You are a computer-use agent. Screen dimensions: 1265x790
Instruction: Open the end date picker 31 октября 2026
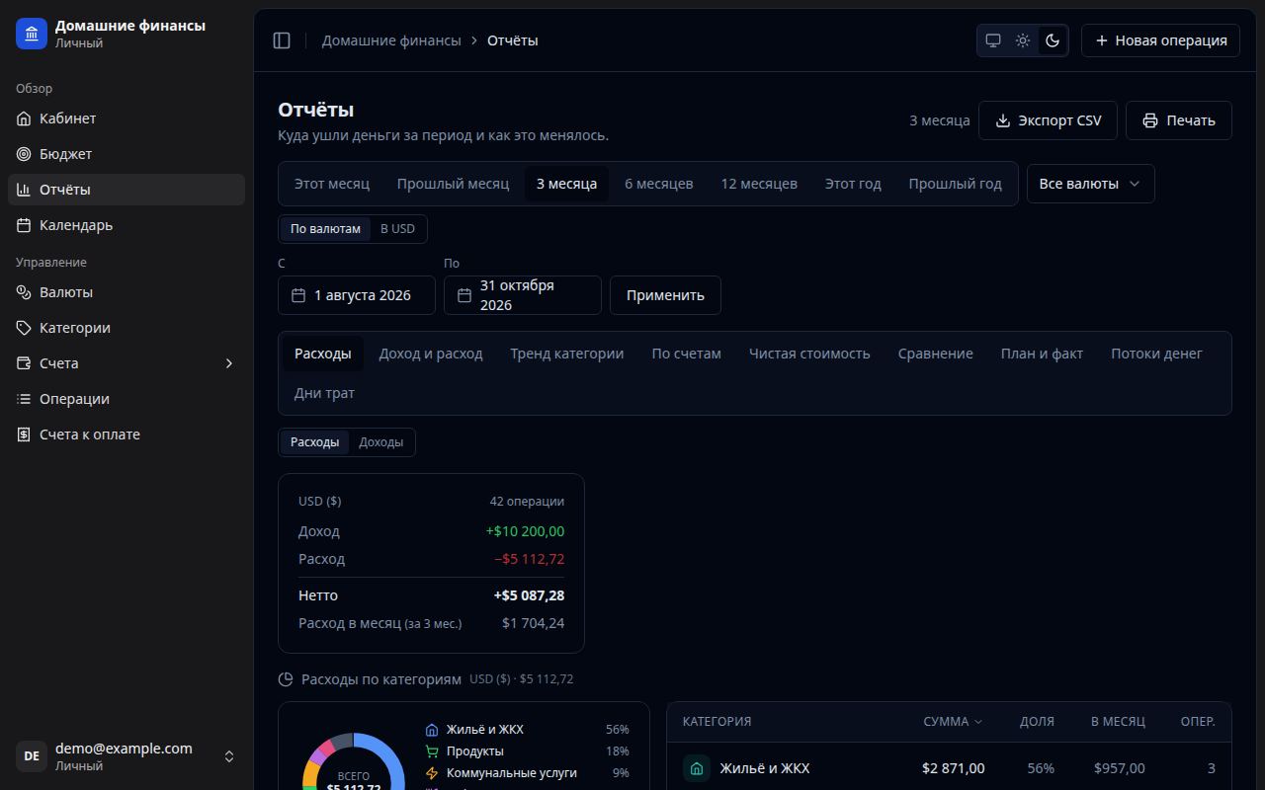click(x=523, y=295)
